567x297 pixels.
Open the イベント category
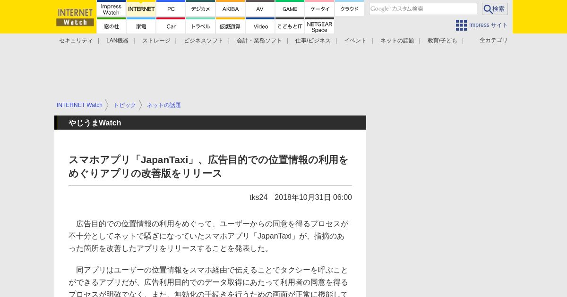click(355, 41)
